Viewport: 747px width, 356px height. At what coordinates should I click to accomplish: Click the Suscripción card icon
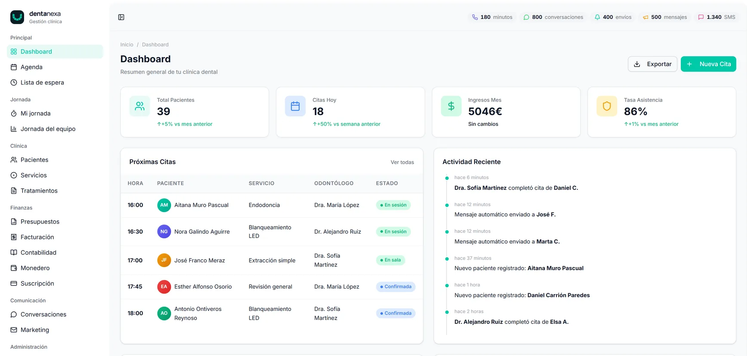click(x=14, y=283)
